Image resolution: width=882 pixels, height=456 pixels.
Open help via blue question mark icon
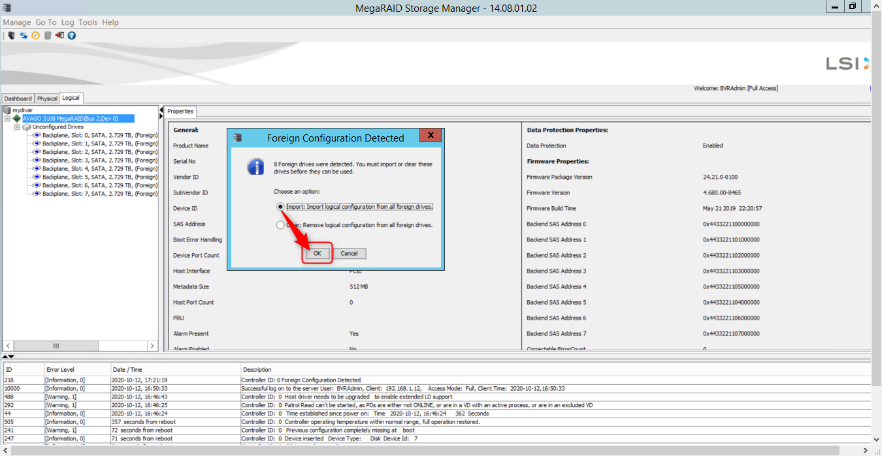pyautogui.click(x=72, y=35)
